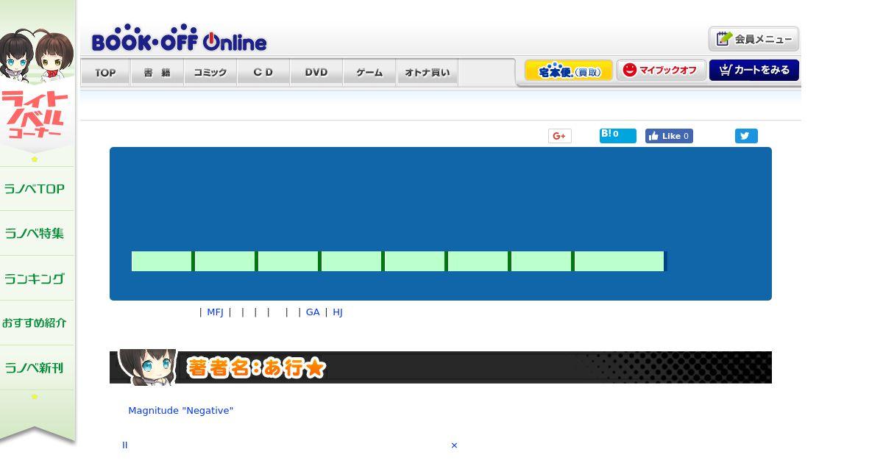Share on Twitter bird icon
883x463 pixels.
pos(745,136)
